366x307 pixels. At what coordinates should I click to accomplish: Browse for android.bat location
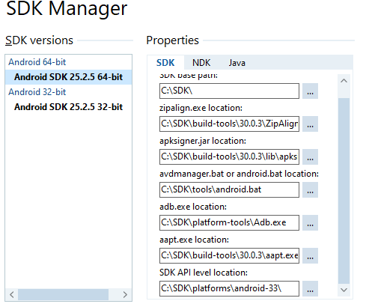click(310, 190)
